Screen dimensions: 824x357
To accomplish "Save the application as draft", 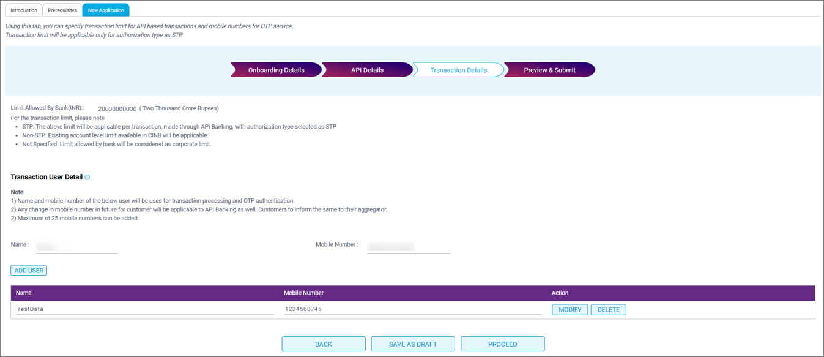I will (413, 344).
